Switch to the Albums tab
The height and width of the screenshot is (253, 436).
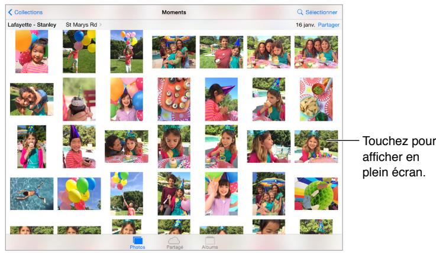point(209,243)
